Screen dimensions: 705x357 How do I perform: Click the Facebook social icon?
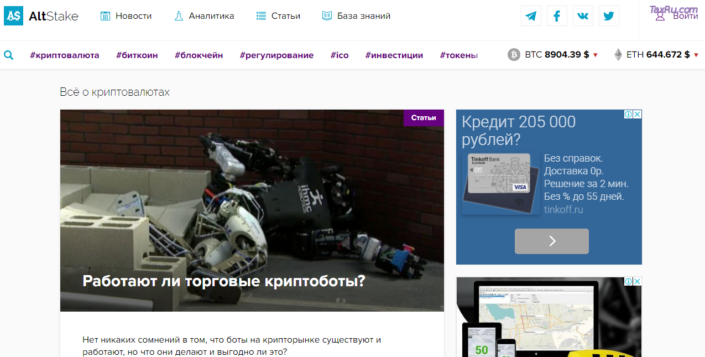click(556, 15)
